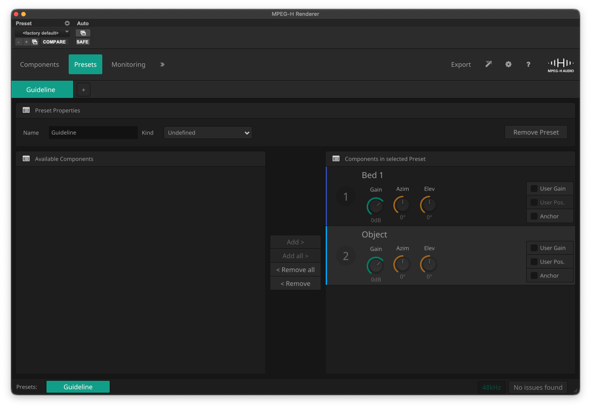Viewport: 591px width, 408px height.
Task: Click the Bed 1 Gain knob
Action: click(376, 206)
